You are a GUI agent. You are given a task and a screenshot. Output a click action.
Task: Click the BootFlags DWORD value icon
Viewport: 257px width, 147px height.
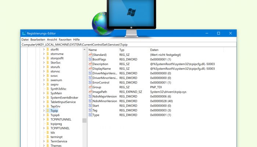90,59
